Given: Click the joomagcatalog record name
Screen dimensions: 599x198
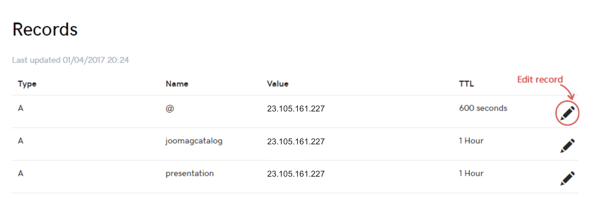Looking at the screenshot, I should tap(194, 141).
